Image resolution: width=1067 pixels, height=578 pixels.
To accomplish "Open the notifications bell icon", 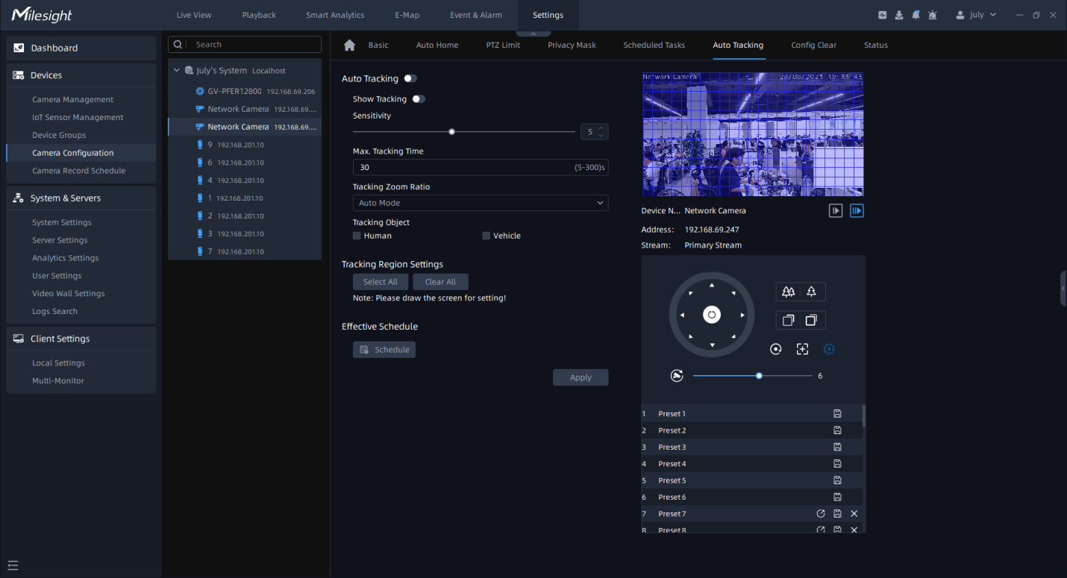I will 916,15.
